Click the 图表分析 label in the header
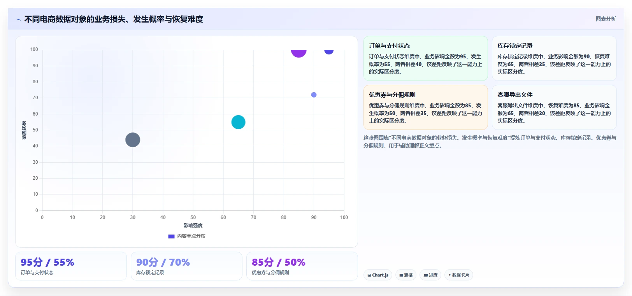 tap(606, 19)
